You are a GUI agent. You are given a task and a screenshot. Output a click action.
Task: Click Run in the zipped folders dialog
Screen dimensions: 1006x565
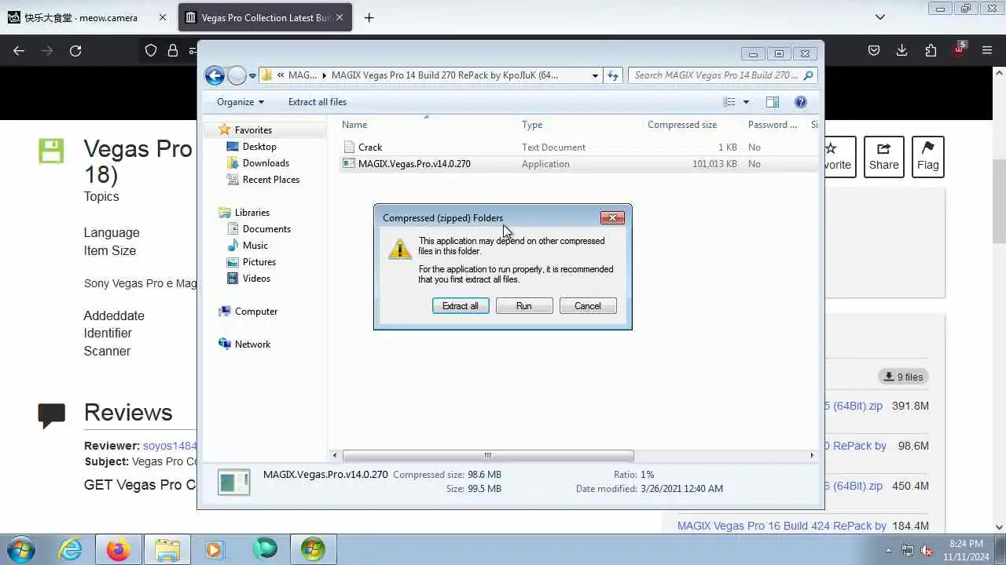[x=524, y=306]
